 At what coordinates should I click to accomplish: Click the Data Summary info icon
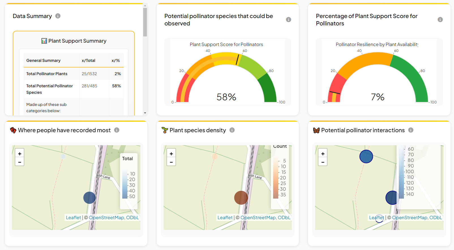(x=58, y=16)
